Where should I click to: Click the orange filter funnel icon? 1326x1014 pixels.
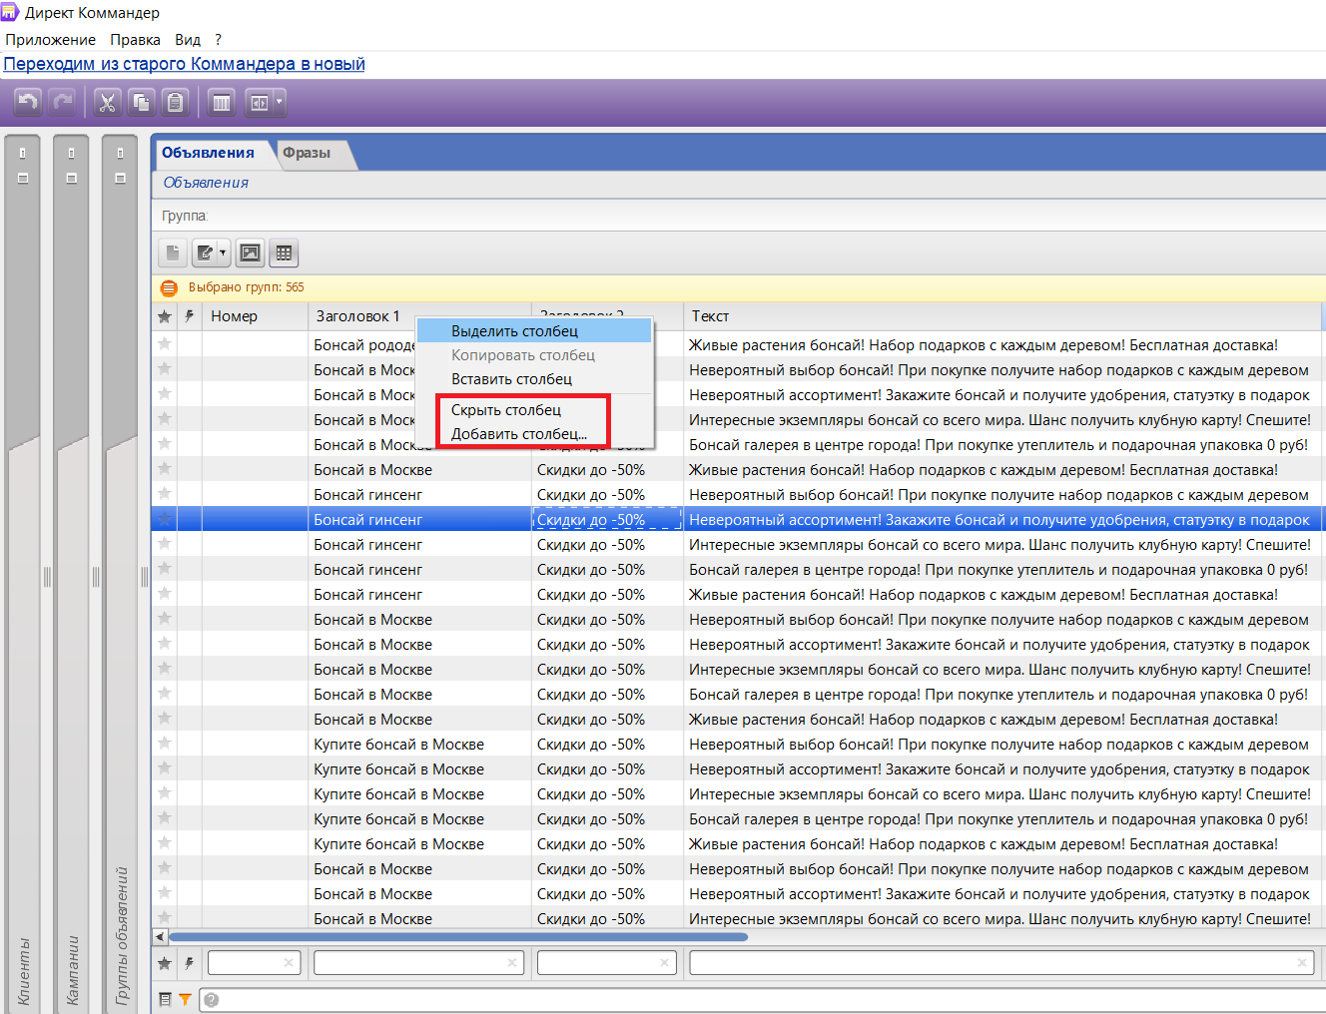point(185,999)
